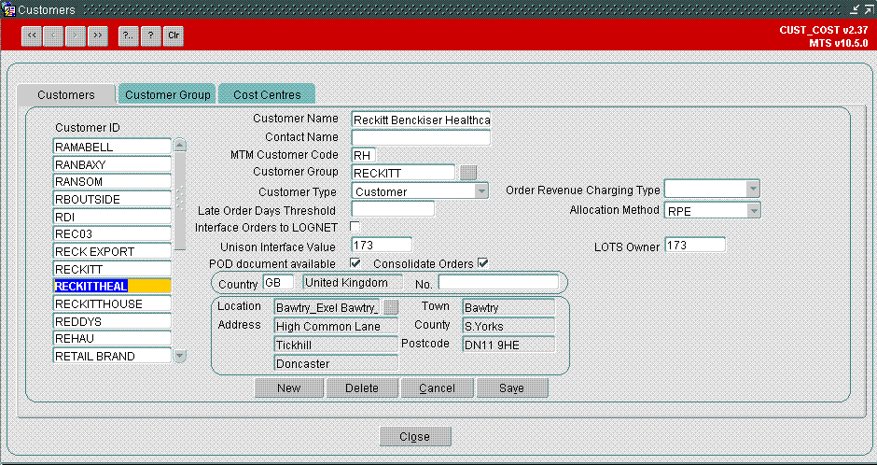
Task: Click the Late Order Days Threshold field
Action: point(393,209)
